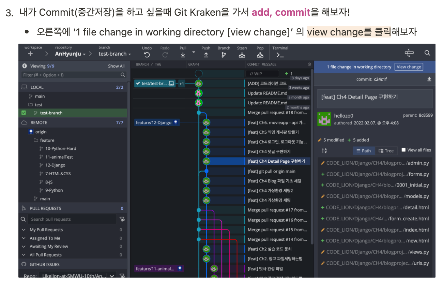Stash changes with the Stash icon
443x281 pixels.
(242, 55)
